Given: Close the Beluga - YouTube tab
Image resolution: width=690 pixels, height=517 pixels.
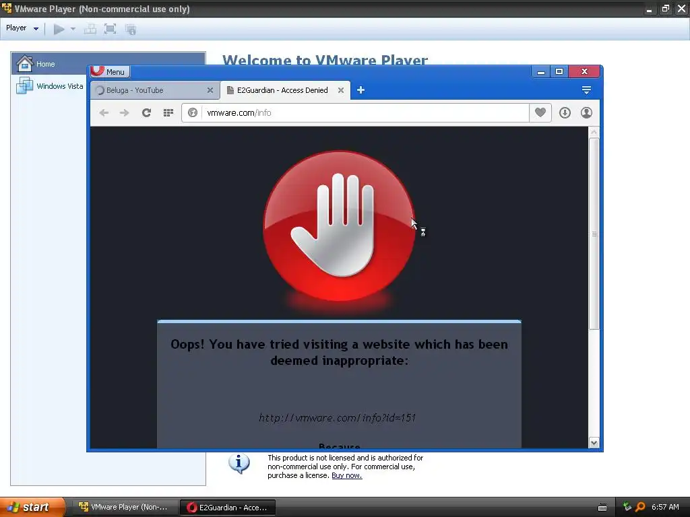Looking at the screenshot, I should pos(210,90).
